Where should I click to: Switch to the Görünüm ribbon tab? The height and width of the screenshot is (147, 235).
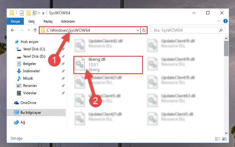[68, 21]
